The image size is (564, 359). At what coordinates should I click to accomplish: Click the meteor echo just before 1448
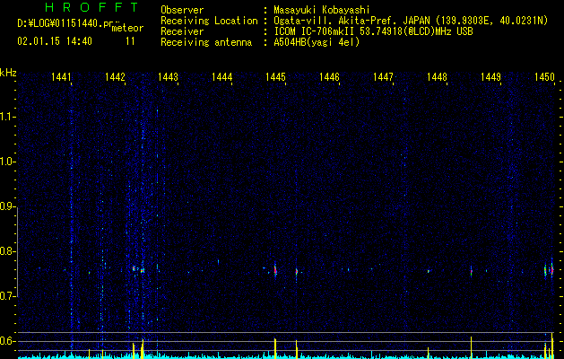point(429,271)
